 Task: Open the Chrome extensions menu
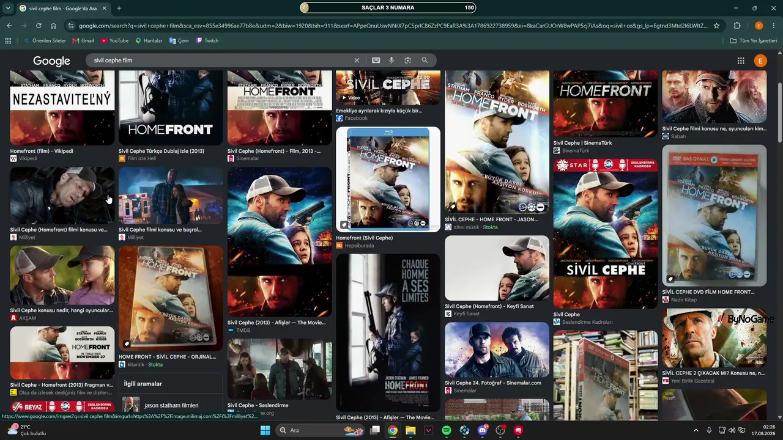coord(737,26)
